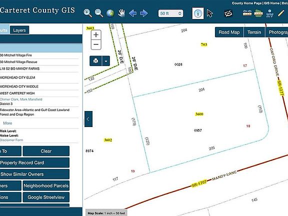Click the map zoom out minus button

click(96, 44)
